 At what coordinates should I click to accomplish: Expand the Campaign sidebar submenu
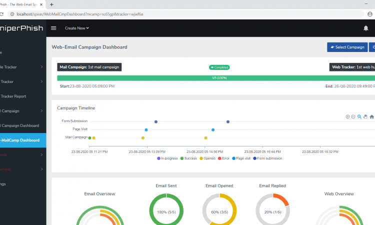click(x=41, y=111)
